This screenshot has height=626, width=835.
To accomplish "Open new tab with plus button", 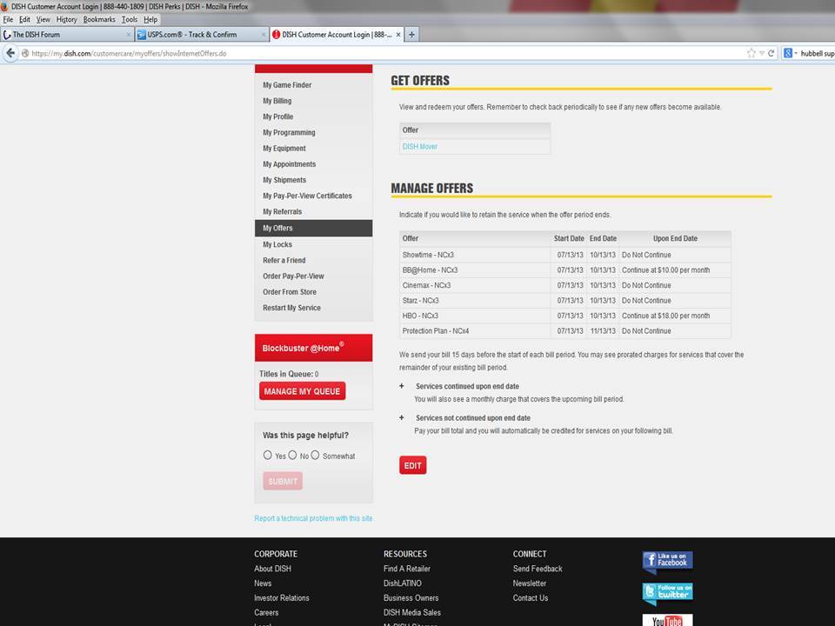I will tap(411, 35).
